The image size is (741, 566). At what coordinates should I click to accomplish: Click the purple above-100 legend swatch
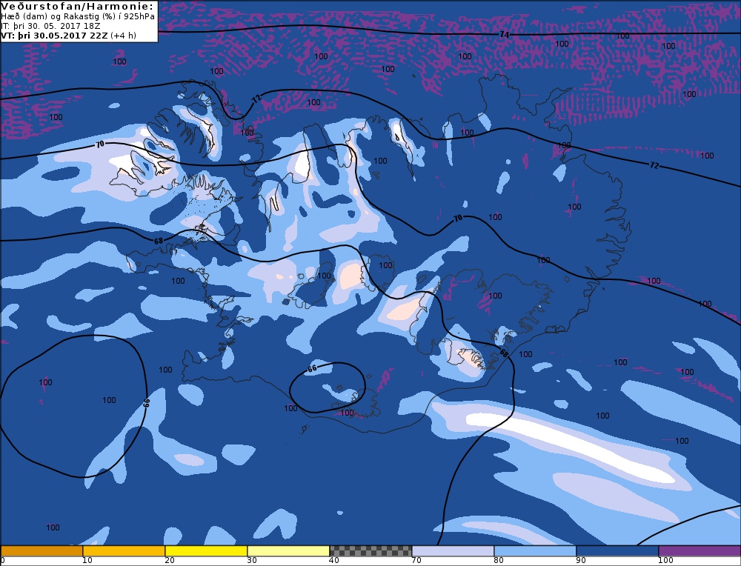pyautogui.click(x=700, y=551)
